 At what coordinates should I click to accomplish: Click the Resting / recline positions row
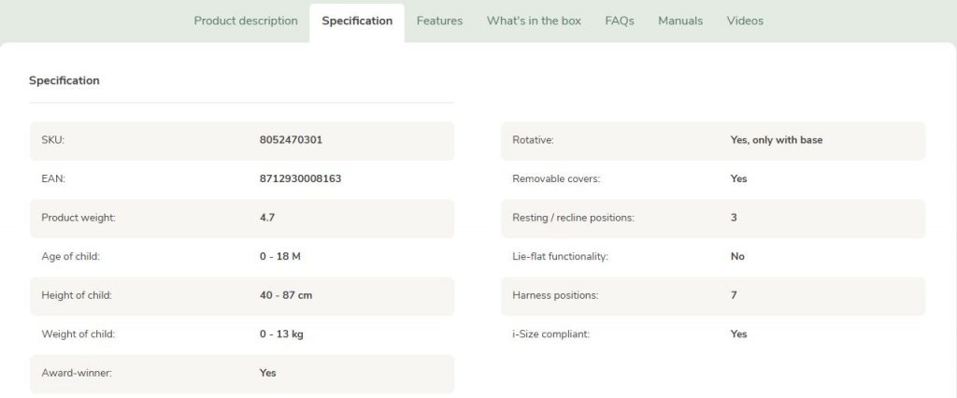713,218
